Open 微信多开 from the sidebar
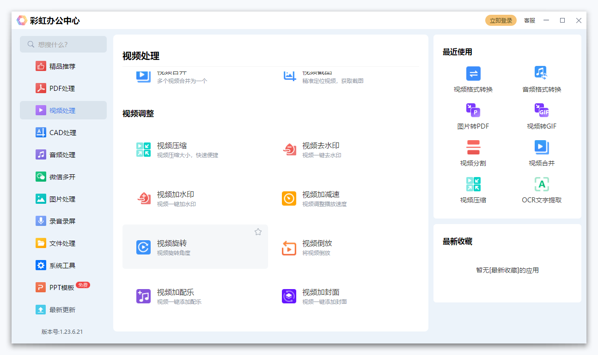The image size is (598, 355). 63,177
